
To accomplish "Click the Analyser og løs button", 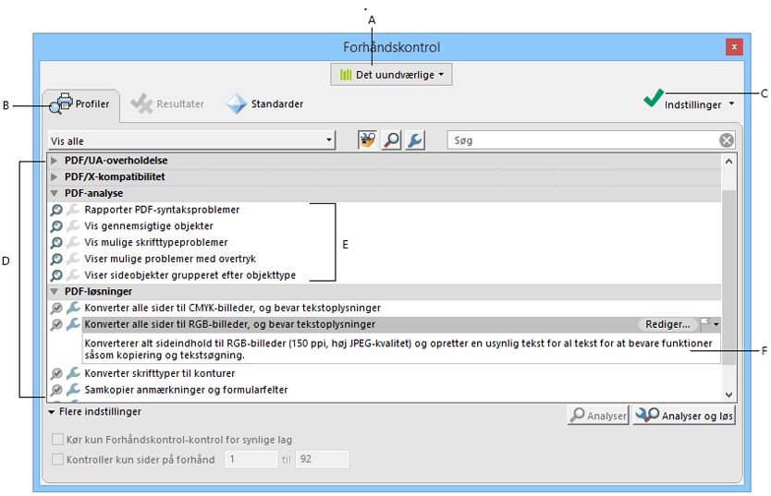I will tap(684, 416).
